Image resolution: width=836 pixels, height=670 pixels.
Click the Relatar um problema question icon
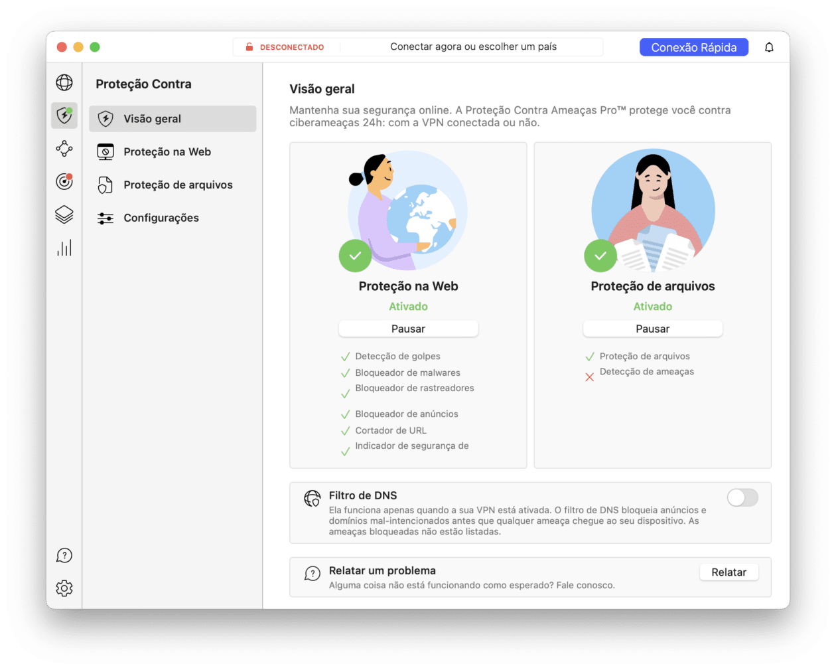(x=313, y=573)
